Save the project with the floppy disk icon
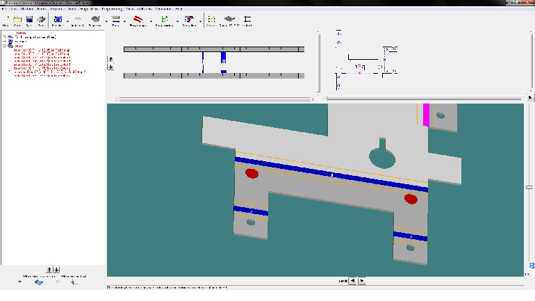The image size is (535, 301). (29, 19)
